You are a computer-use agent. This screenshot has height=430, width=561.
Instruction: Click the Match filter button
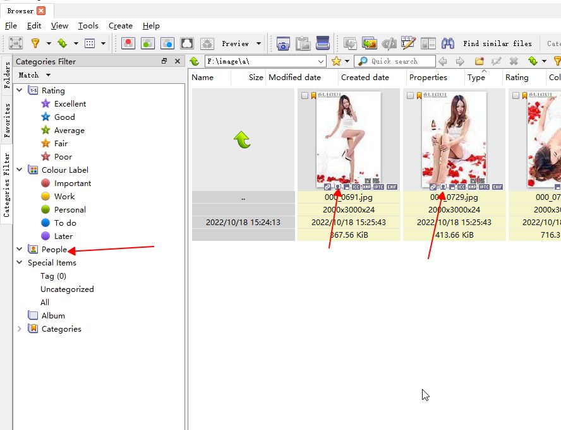tap(34, 75)
